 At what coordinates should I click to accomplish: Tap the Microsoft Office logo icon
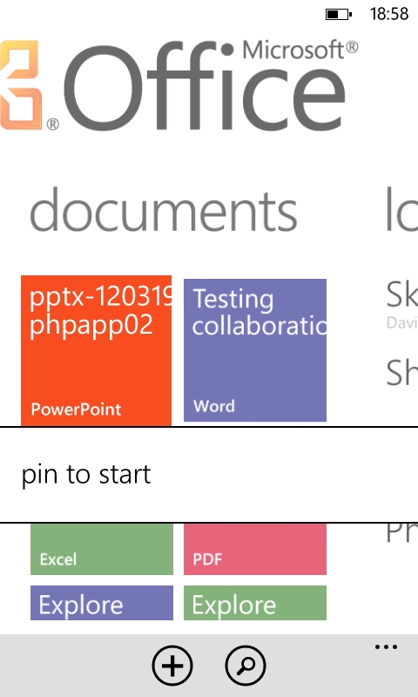[x=21, y=85]
